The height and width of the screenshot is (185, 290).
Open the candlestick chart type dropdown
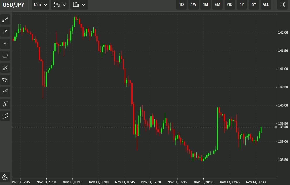pyautogui.click(x=60, y=5)
